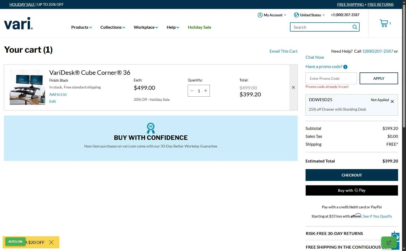
Task: Click 'In stock, Free standard shipping' text
Action: click(75, 87)
